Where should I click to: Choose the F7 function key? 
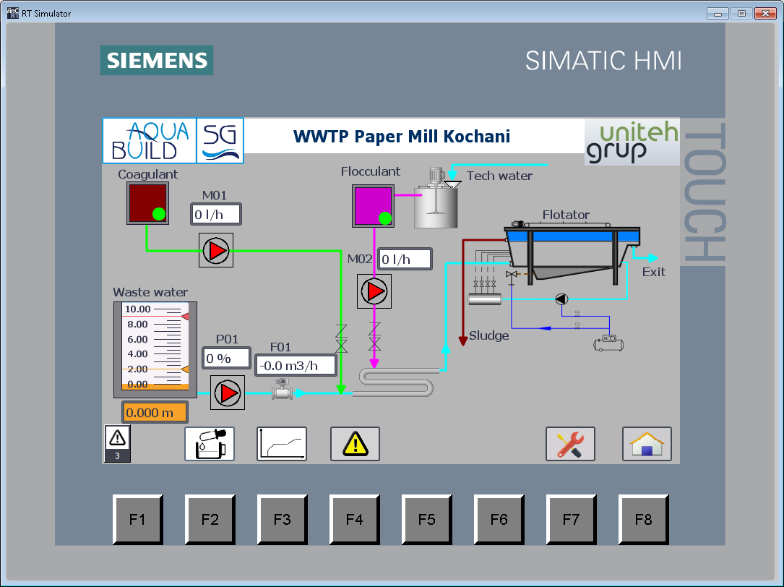pyautogui.click(x=572, y=520)
